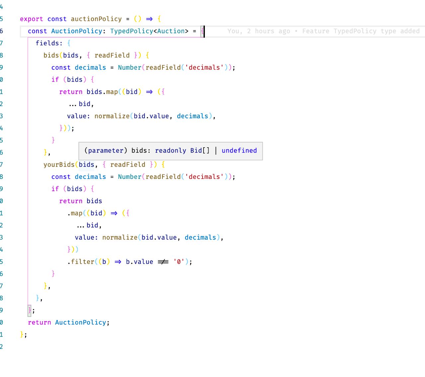Click the 'Auction' generic type argument
Image resolution: width=425 pixels, height=377 pixels.
tap(171, 31)
